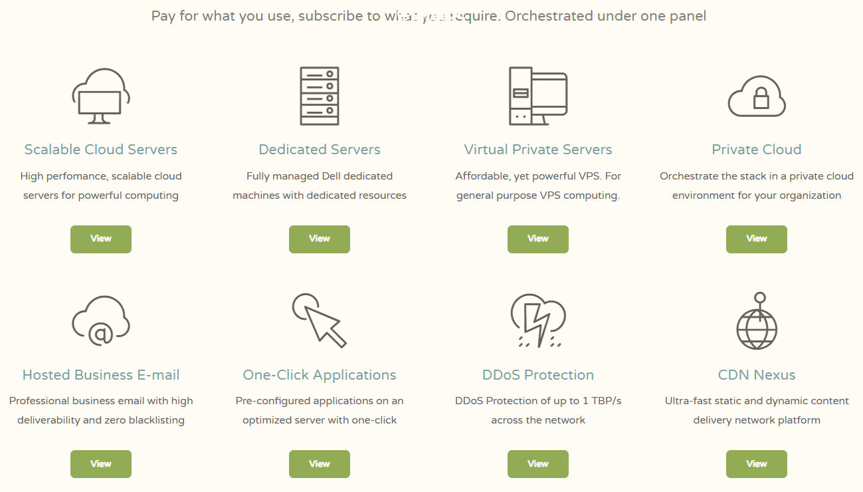Select the CDN Nexus title
The height and width of the screenshot is (492, 863).
(757, 375)
